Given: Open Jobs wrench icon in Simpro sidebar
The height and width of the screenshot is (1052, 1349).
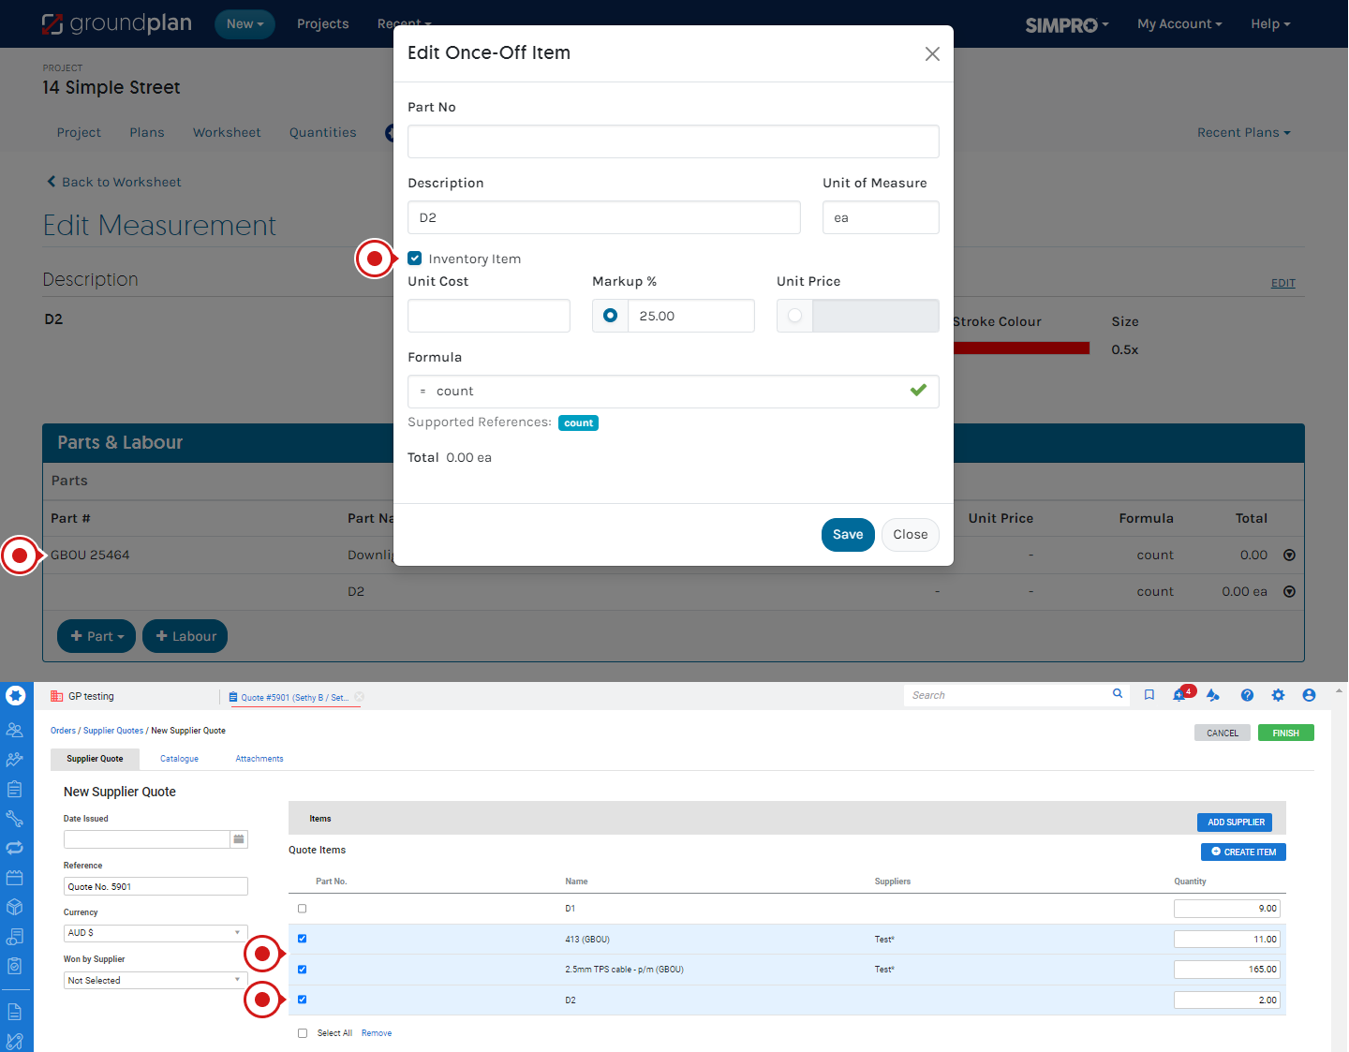Looking at the screenshot, I should click(15, 819).
